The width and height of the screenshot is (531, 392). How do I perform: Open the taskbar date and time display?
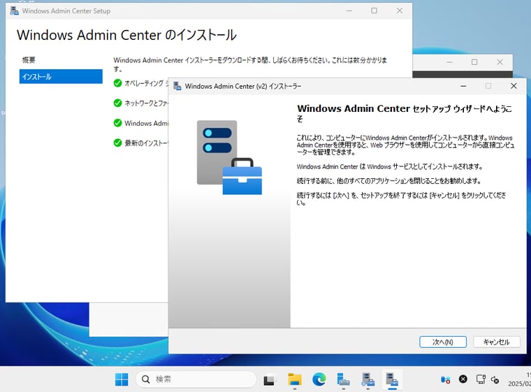(x=520, y=379)
